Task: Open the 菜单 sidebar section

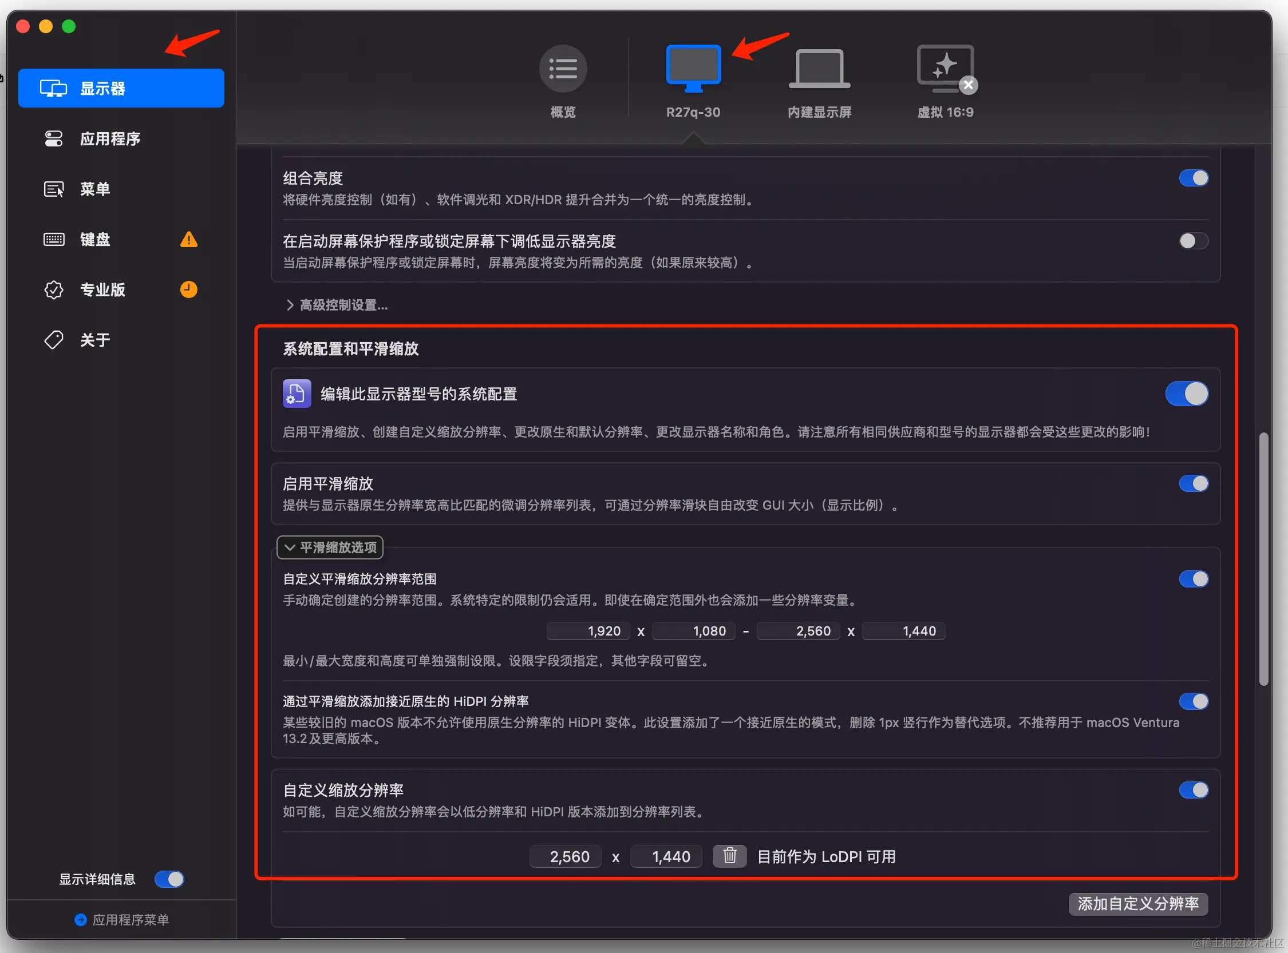Action: click(95, 189)
